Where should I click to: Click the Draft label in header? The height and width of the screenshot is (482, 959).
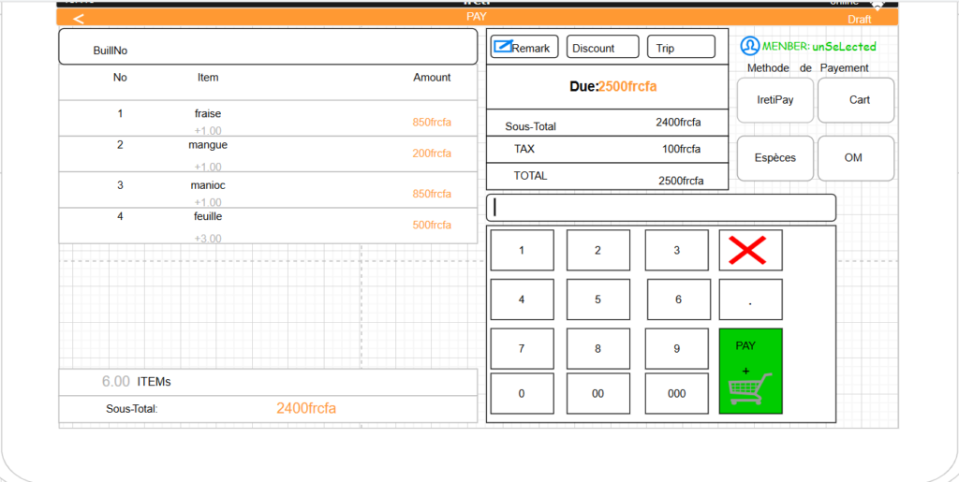(x=859, y=19)
